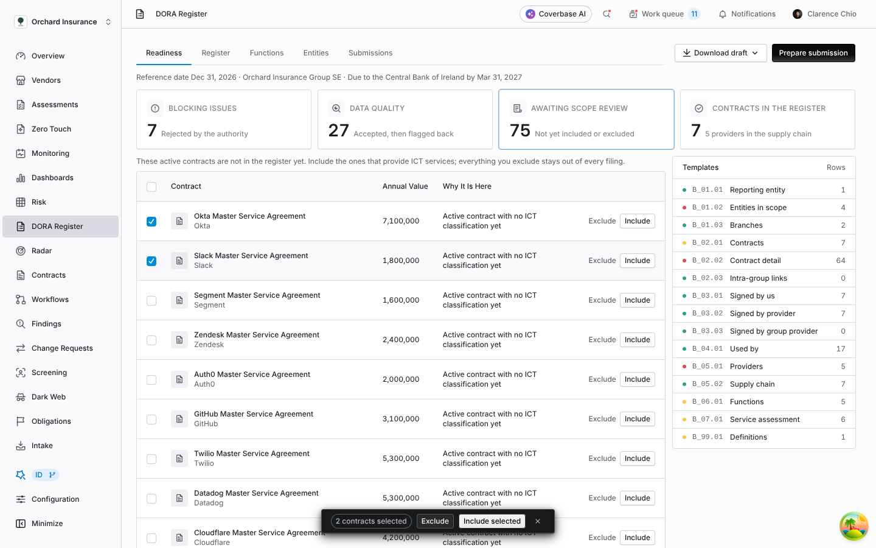Open the Overview sidebar icon
This screenshot has width=876, height=548.
[x=21, y=56]
